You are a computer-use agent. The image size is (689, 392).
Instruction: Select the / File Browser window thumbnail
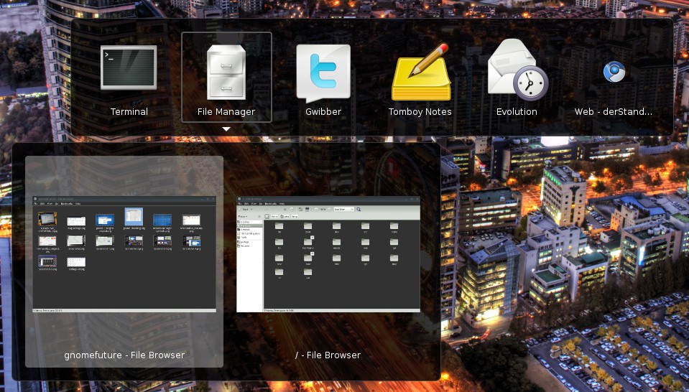pos(328,254)
